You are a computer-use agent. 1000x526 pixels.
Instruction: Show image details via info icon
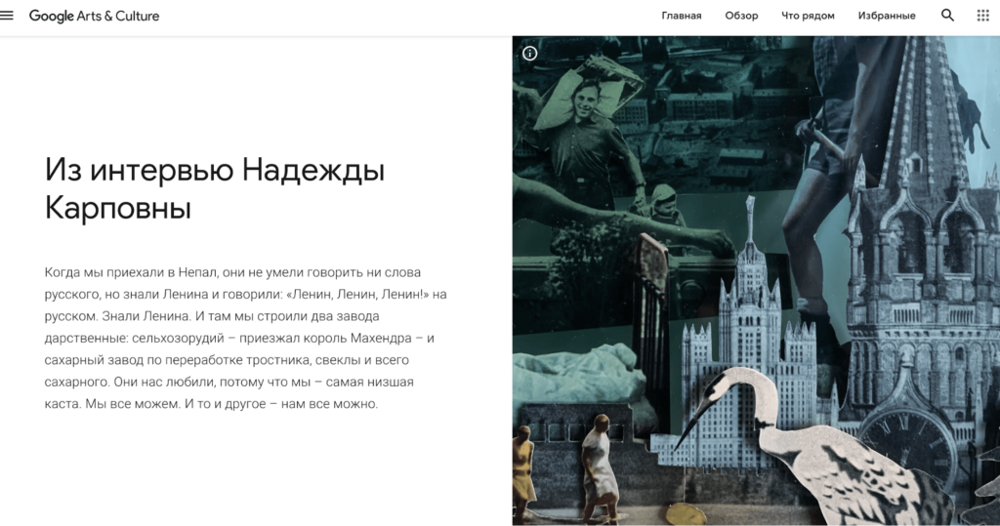click(x=530, y=54)
